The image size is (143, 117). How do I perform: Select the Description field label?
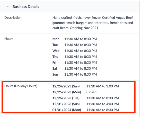pyautogui.click(x=13, y=17)
